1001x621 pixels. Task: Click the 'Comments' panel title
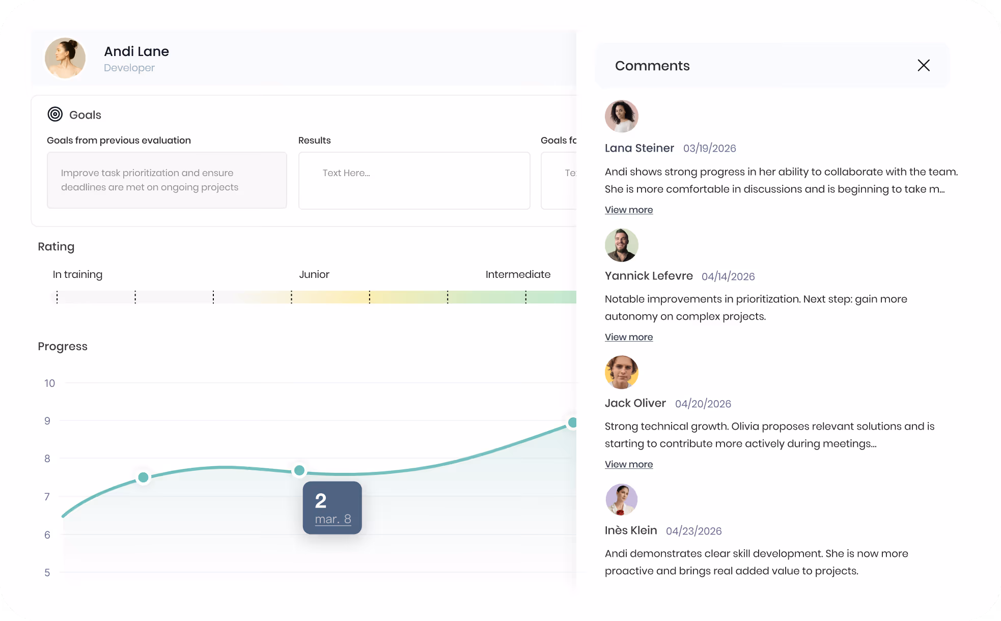652,66
